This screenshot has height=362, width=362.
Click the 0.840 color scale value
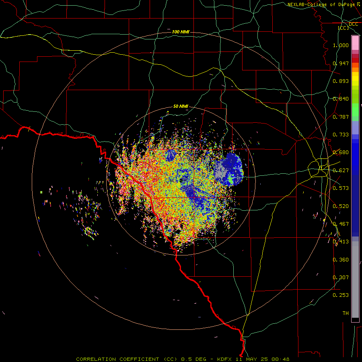tap(341, 99)
